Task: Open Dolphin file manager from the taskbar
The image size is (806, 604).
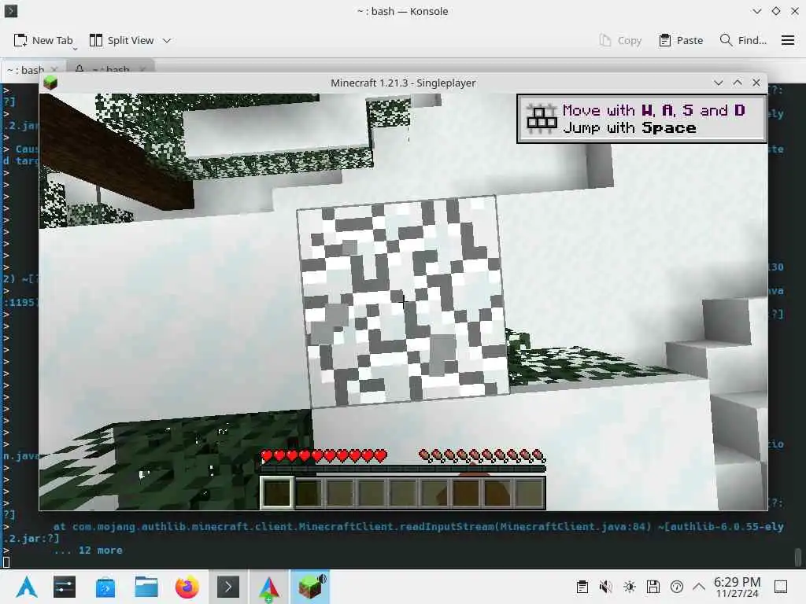Action: (146, 587)
